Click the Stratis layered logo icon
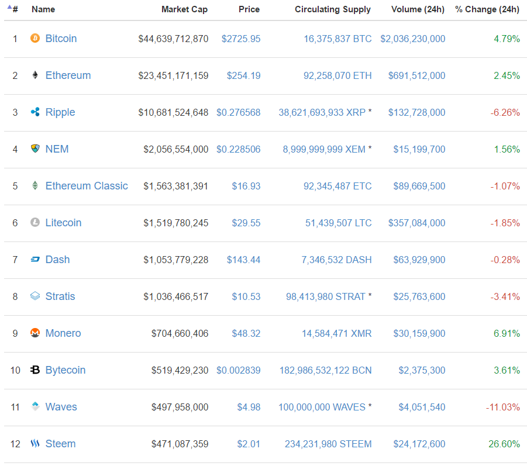Screen dimensions: 527x466 pyautogui.click(x=35, y=296)
